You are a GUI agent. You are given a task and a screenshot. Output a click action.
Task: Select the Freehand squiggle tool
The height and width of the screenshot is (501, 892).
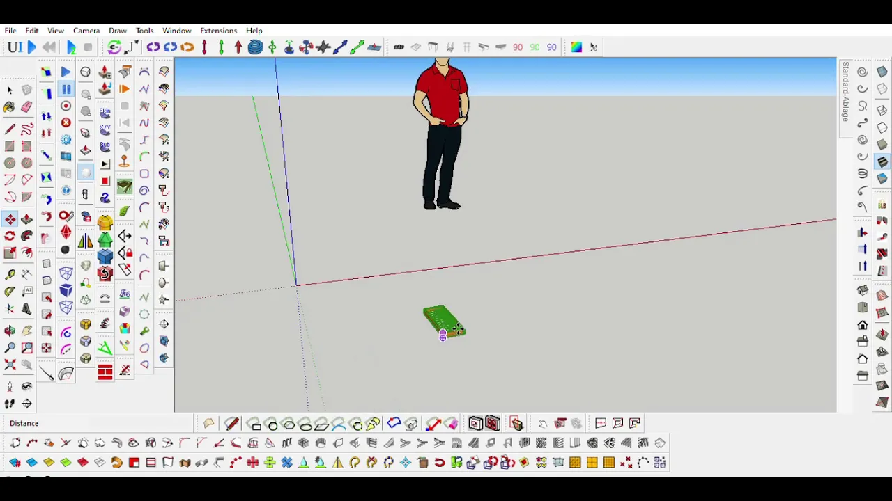pyautogui.click(x=26, y=129)
